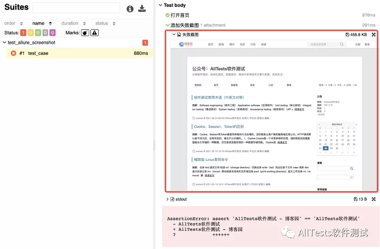The width and height of the screenshot is (380, 249).
Task: Click the Suites heading
Action: click(16, 7)
